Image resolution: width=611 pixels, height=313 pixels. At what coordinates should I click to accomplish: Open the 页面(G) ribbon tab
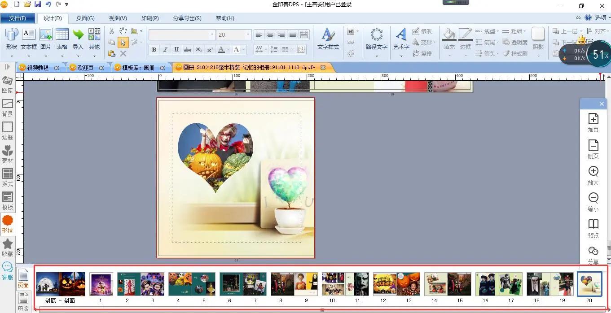(x=85, y=18)
